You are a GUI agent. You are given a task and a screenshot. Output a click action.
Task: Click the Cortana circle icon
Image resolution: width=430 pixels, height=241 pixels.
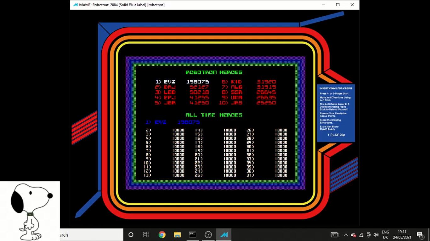pyautogui.click(x=131, y=235)
